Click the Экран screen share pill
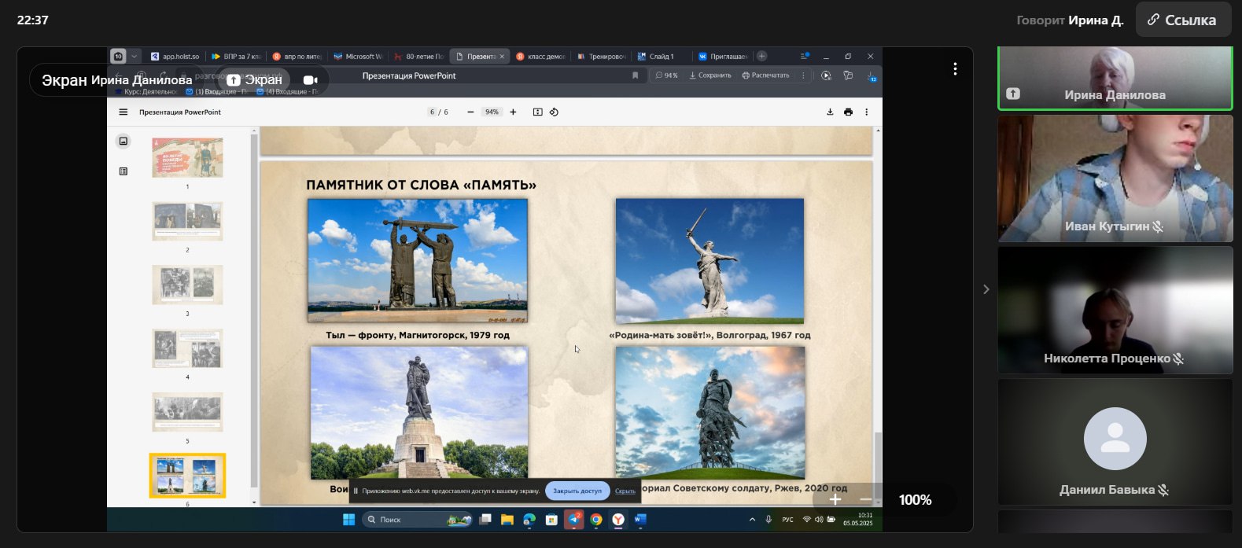 254,80
